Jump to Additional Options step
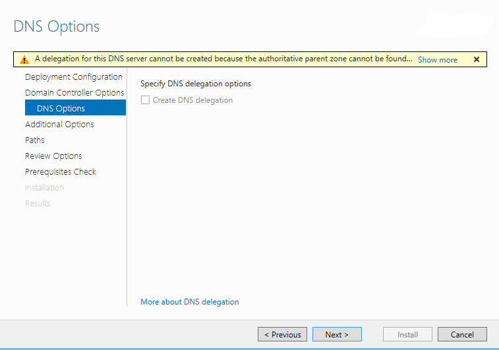The width and height of the screenshot is (499, 350). pos(59,125)
